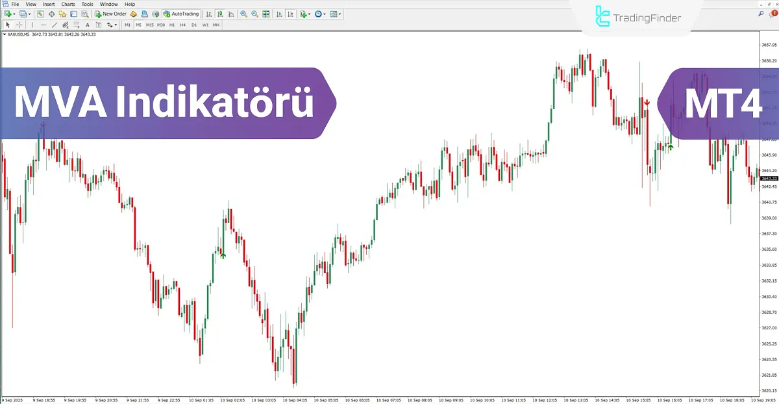Open the Templates dropdown
The height and width of the screenshot is (404, 779).
click(335, 14)
